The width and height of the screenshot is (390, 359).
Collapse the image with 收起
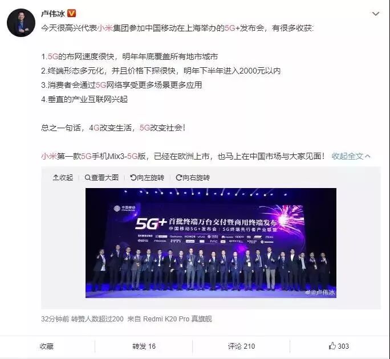point(63,178)
